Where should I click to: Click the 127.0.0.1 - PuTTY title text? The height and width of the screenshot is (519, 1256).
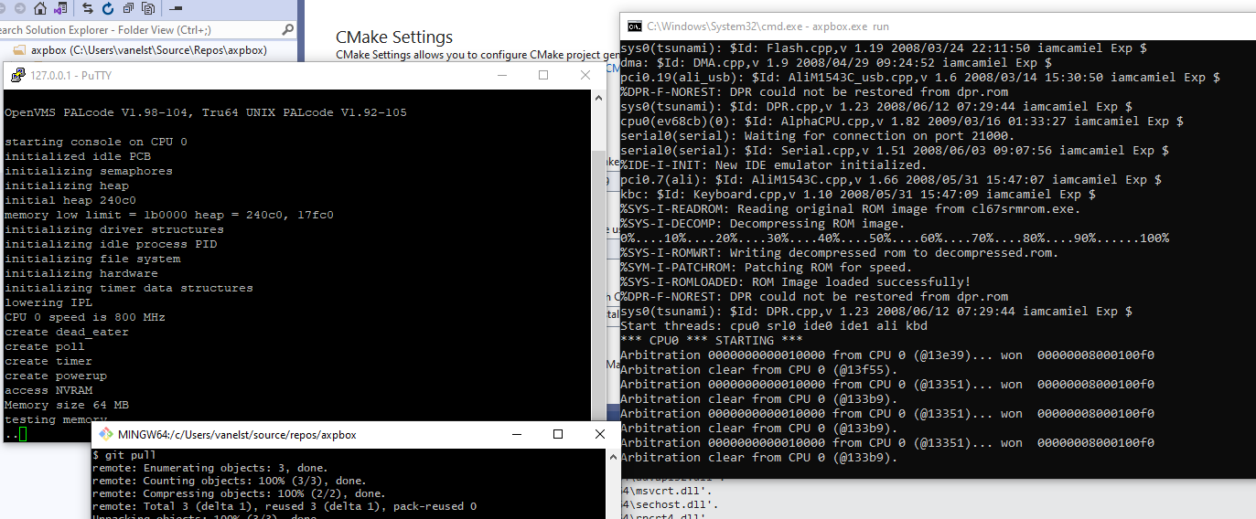click(71, 75)
